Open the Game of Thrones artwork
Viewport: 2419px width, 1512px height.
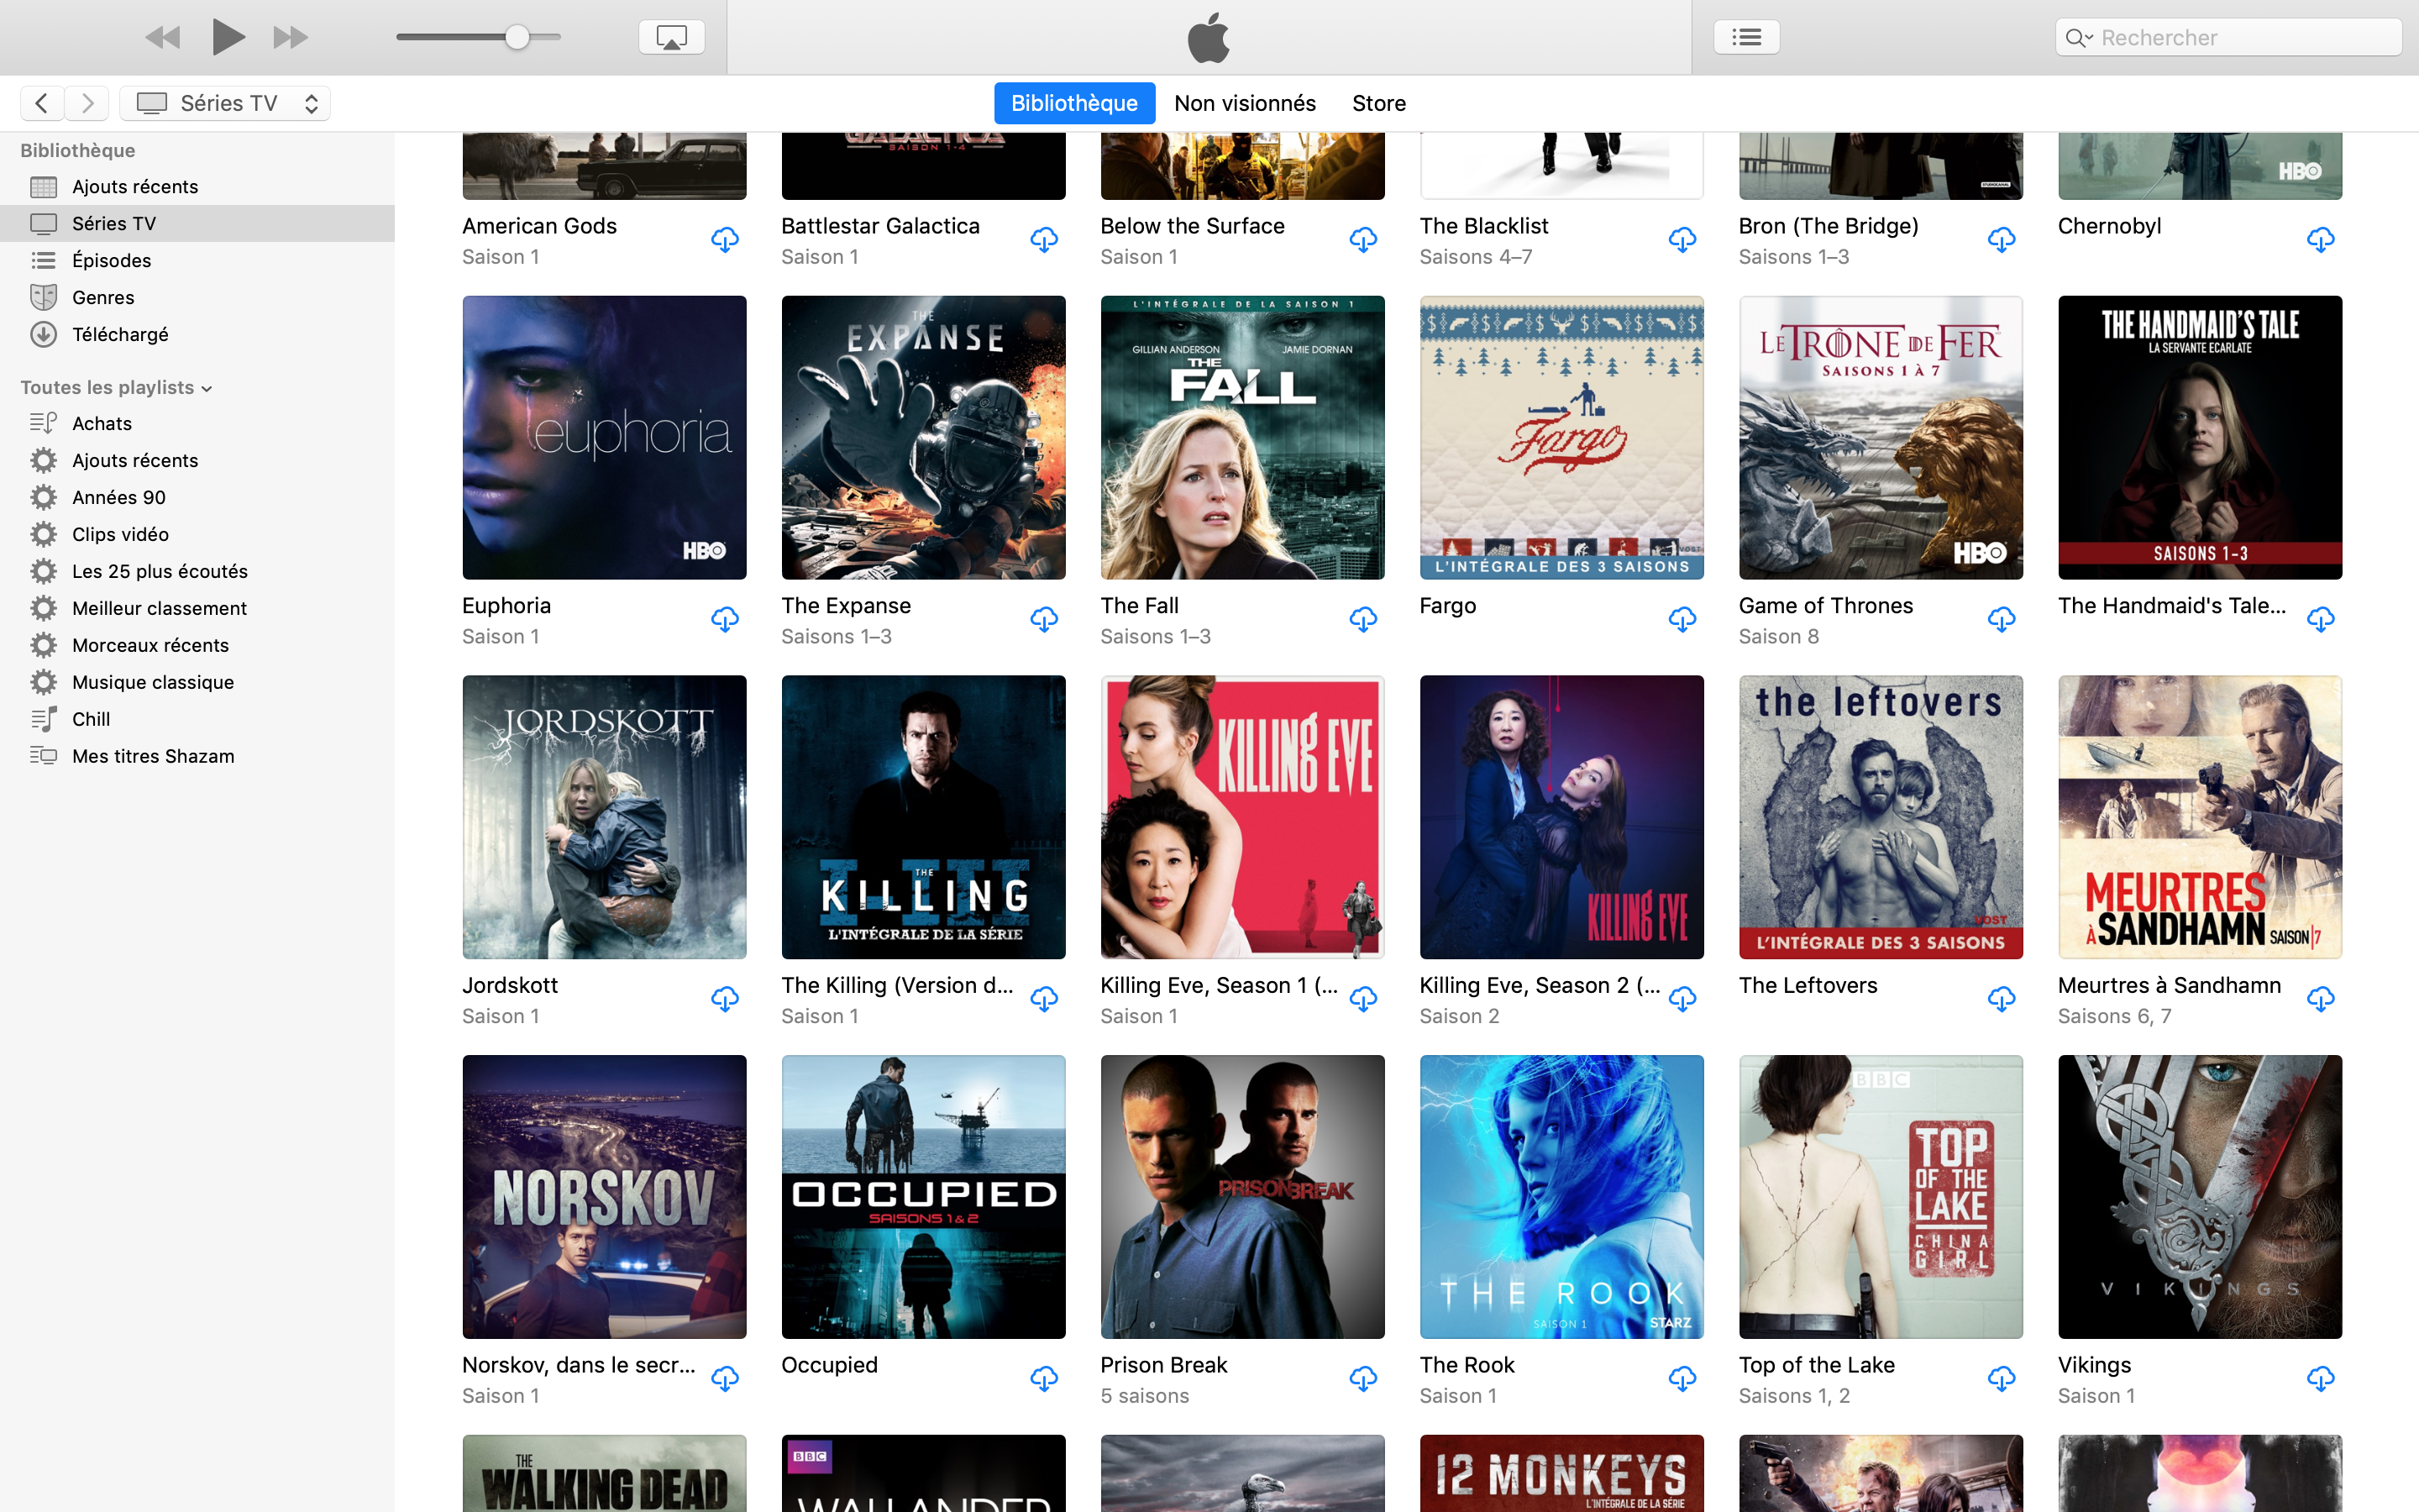[x=1881, y=437]
